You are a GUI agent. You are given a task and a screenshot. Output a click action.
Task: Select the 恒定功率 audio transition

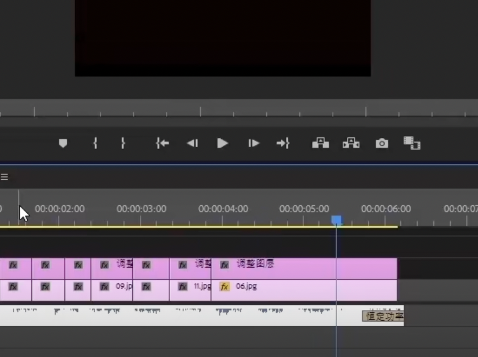pyautogui.click(x=383, y=316)
